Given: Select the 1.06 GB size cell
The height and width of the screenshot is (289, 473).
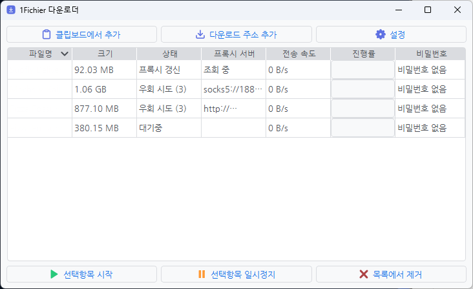Looking at the screenshot, I should tap(105, 89).
